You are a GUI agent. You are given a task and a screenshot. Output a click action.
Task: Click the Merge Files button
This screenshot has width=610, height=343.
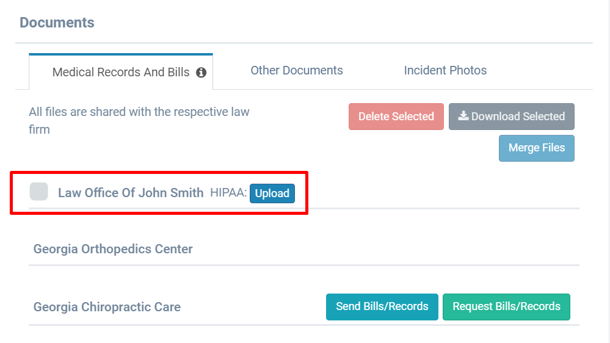[537, 148]
